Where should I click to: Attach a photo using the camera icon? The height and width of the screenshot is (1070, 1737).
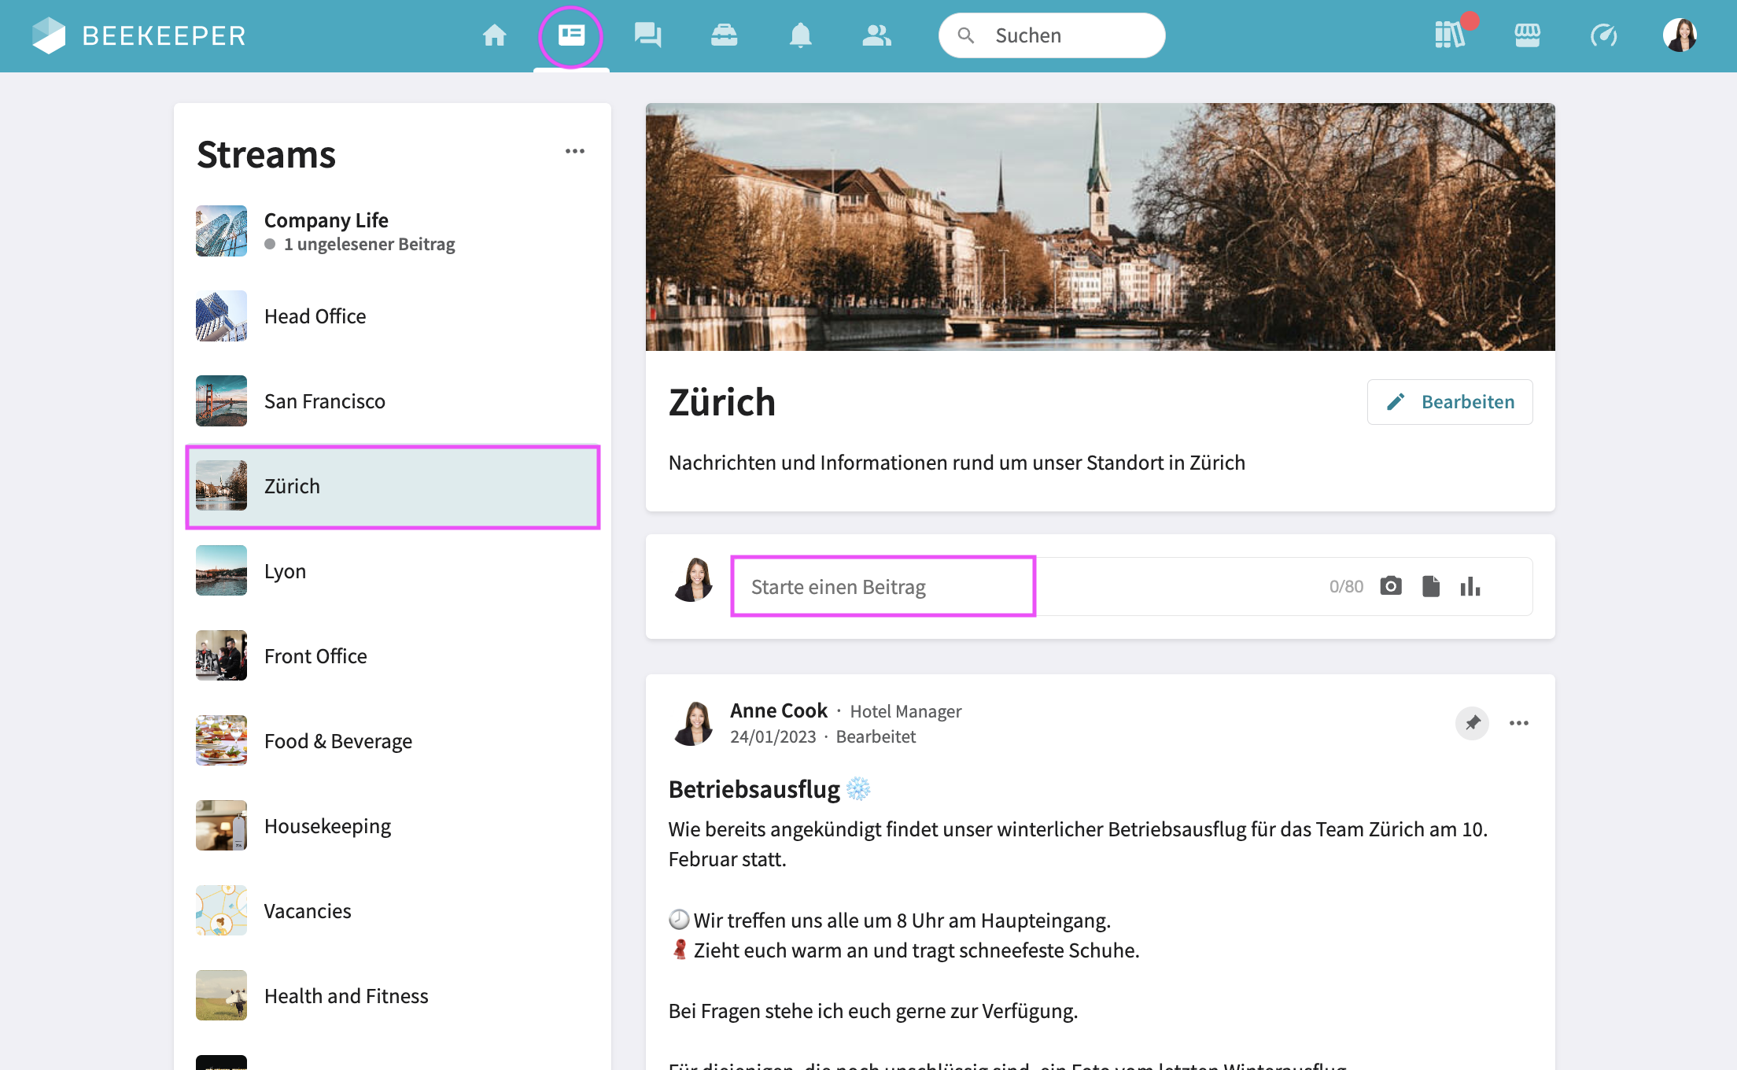click(1391, 586)
